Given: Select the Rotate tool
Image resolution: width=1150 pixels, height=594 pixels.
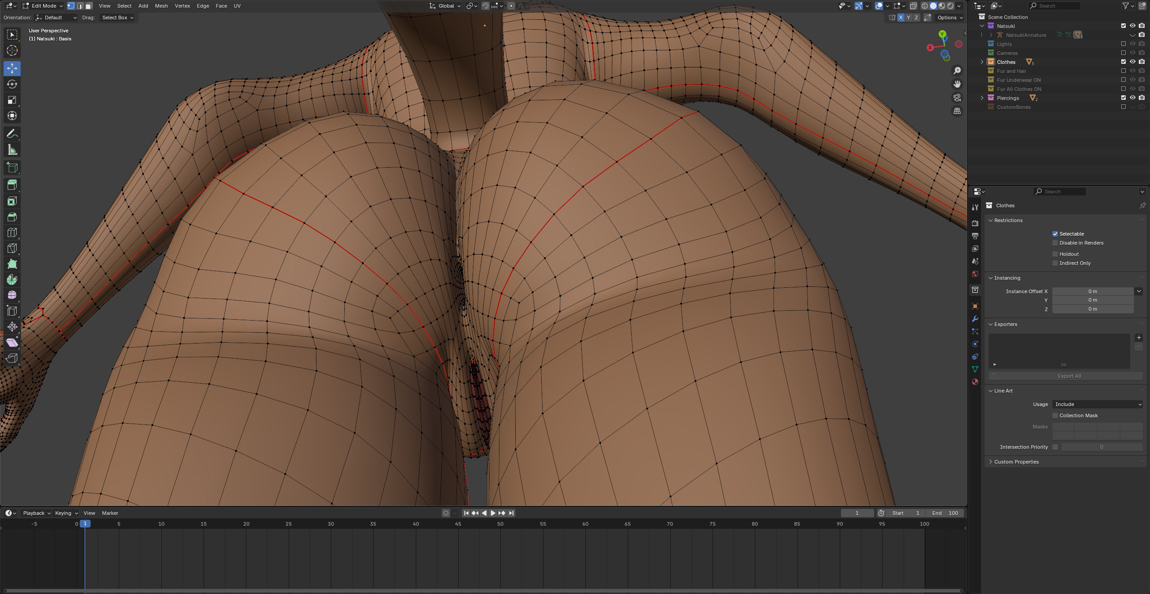Looking at the screenshot, I should (12, 84).
